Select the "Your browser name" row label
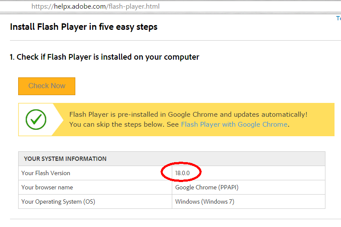This screenshot has height=227, width=341. [47, 187]
